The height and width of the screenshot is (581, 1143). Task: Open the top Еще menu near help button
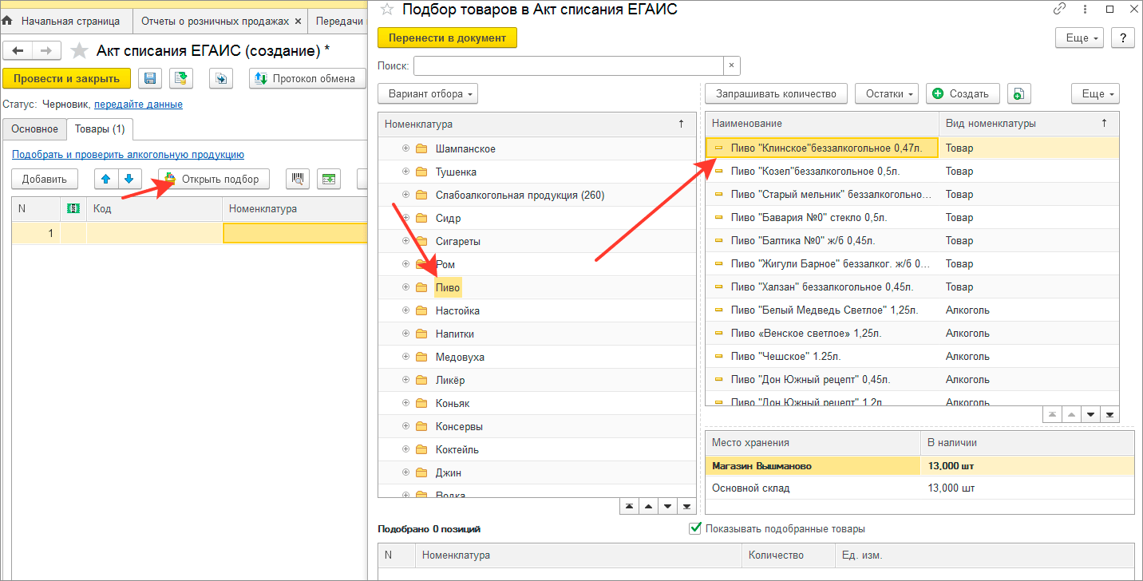(1079, 38)
